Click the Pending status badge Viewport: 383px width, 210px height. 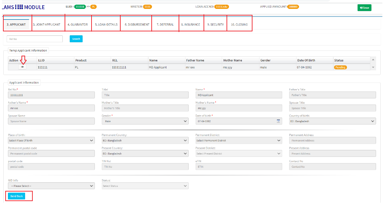point(340,67)
